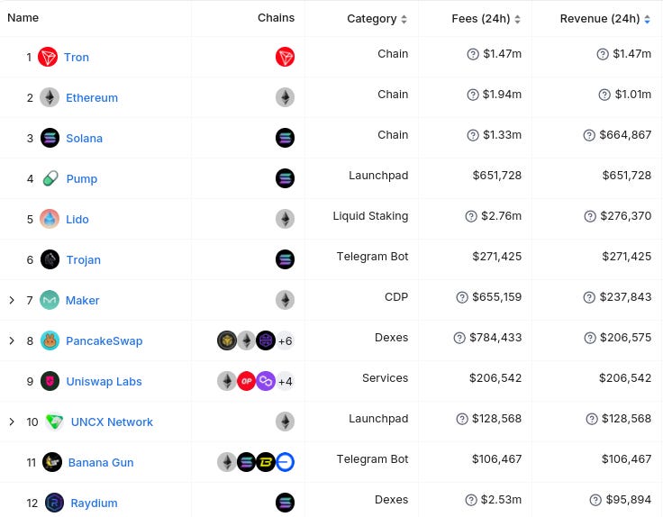663x517 pixels.
Task: Click Telegram Bot category in Trojan row
Action: point(372,257)
